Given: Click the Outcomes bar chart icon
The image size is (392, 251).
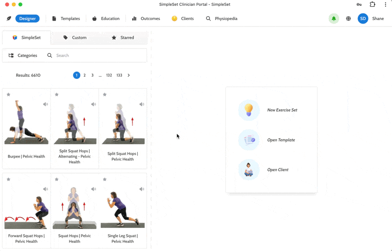Looking at the screenshot, I should pyautogui.click(x=134, y=19).
